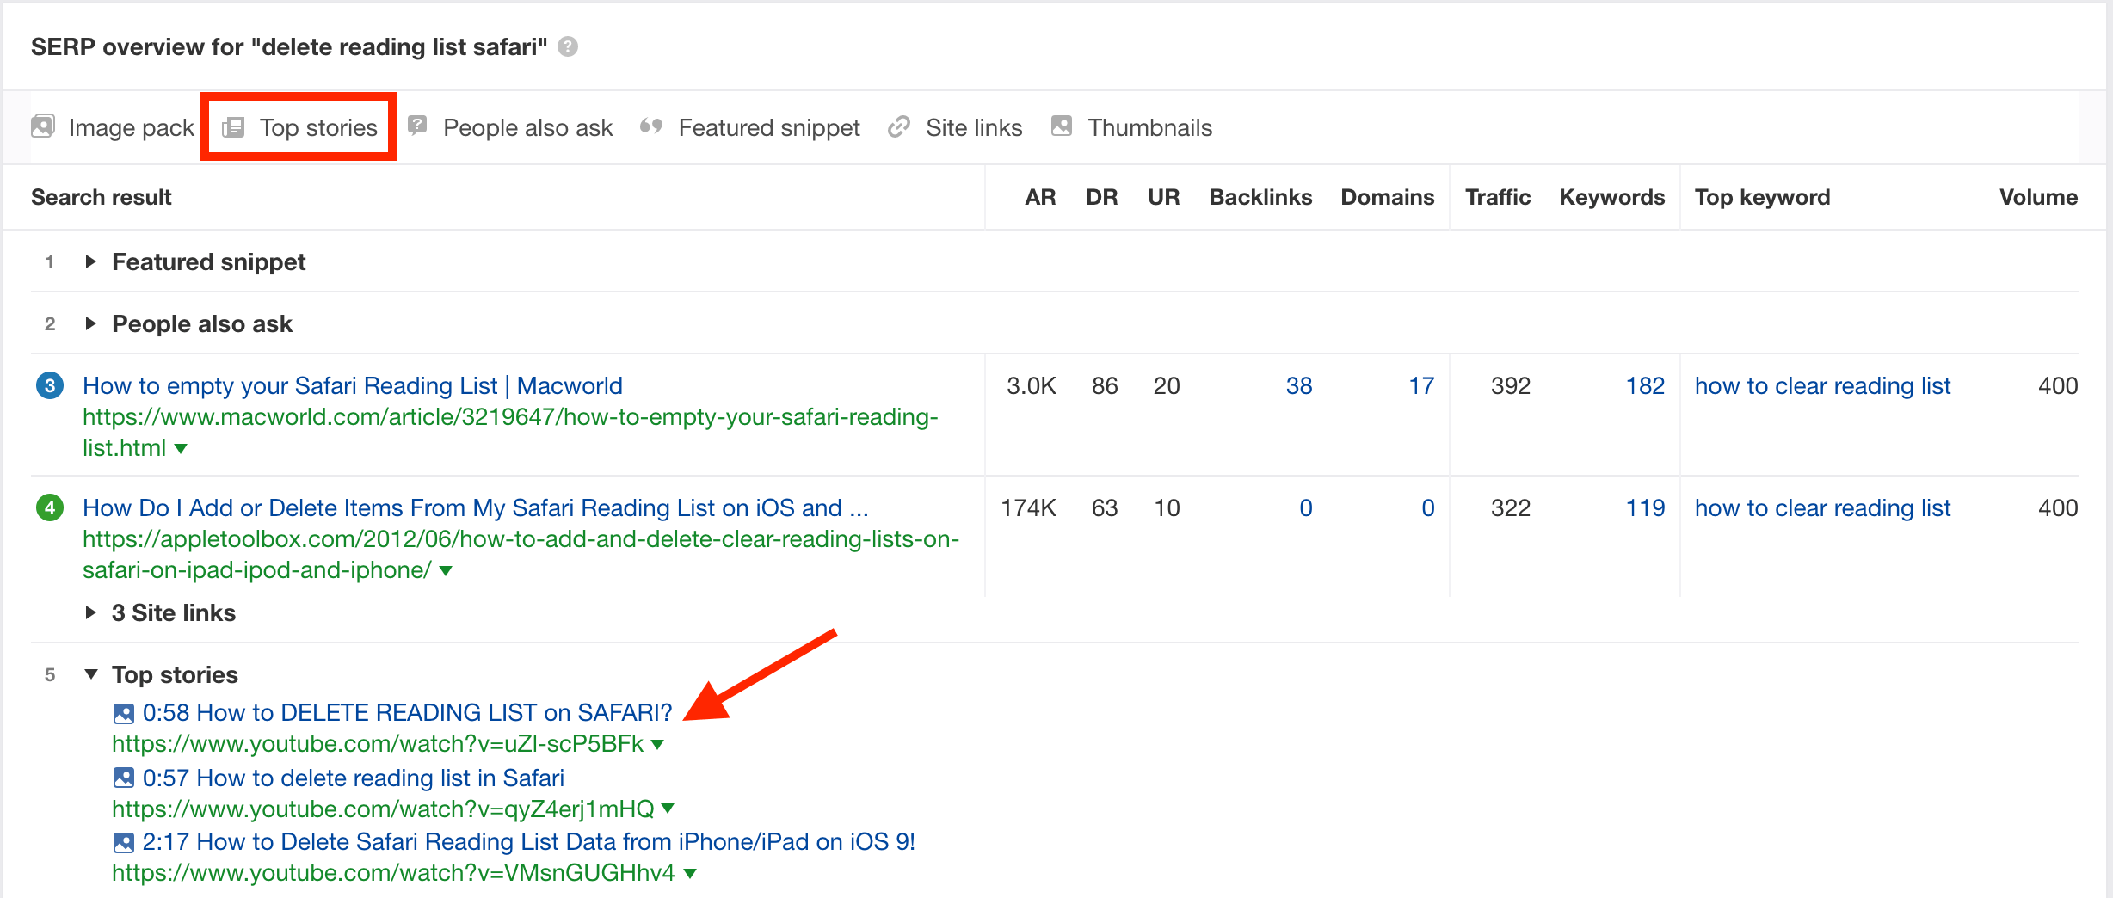Sort by the Traffic column header
This screenshot has height=898, width=2113.
tap(1497, 197)
